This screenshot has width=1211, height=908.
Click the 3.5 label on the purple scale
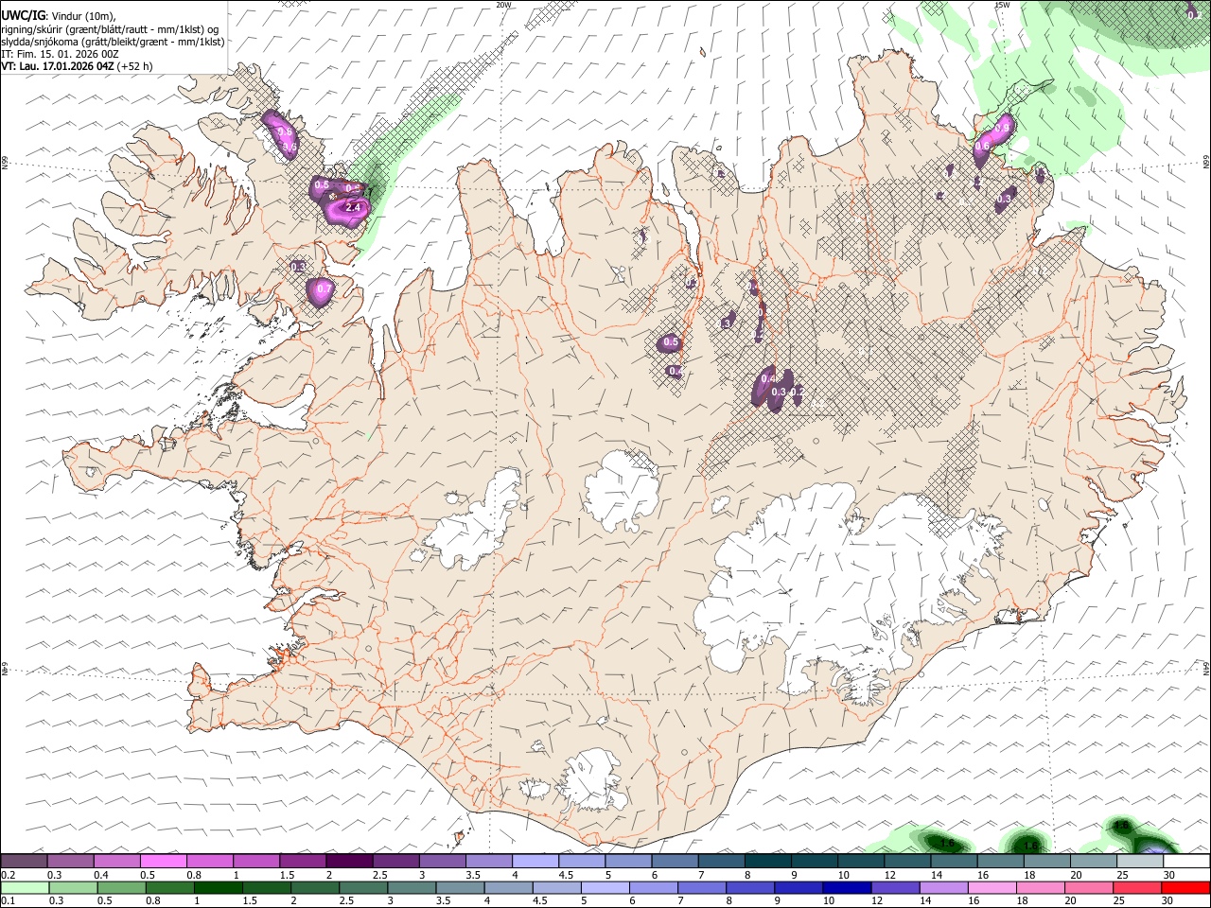(472, 875)
